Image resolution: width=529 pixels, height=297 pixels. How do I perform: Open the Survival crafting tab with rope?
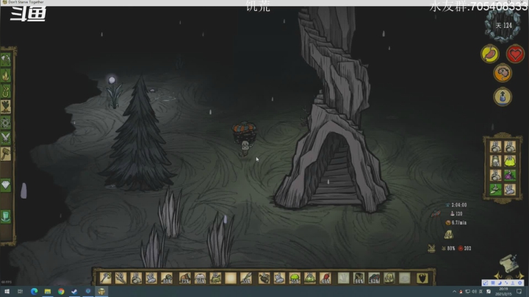pyautogui.click(x=6, y=91)
